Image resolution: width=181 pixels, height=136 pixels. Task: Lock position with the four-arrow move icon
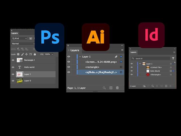(26, 54)
